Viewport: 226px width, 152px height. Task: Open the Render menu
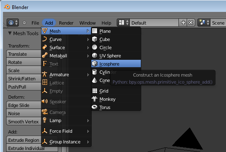66,23
